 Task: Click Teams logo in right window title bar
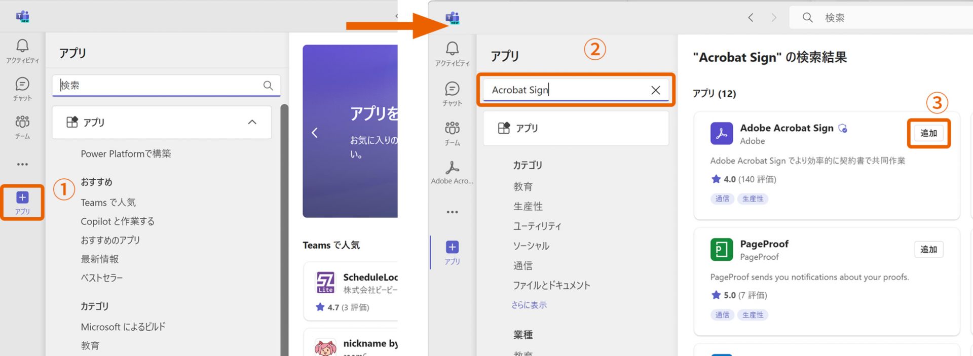pos(452,18)
